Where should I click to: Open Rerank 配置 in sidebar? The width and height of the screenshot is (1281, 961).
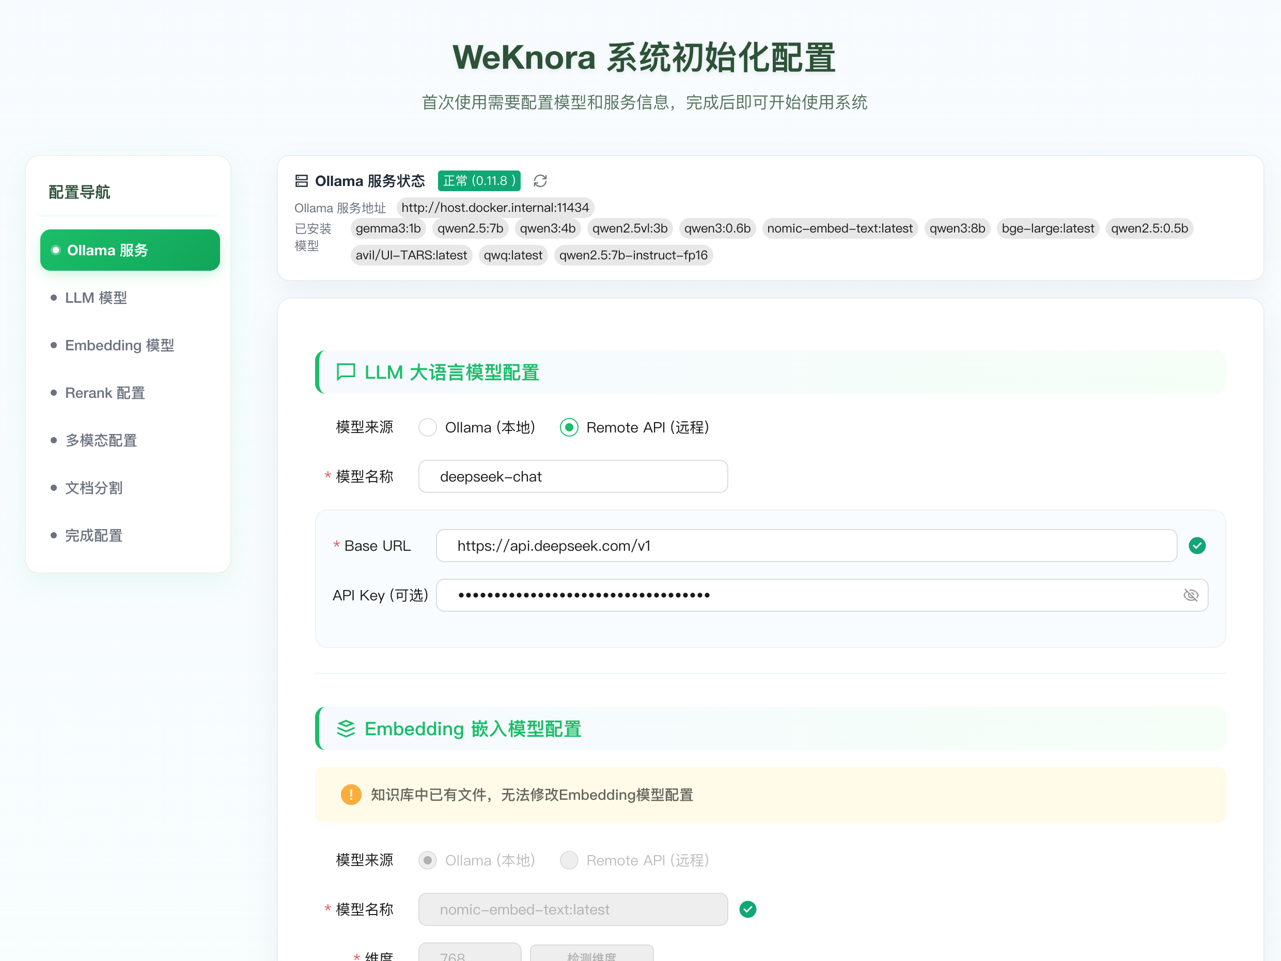tap(105, 393)
